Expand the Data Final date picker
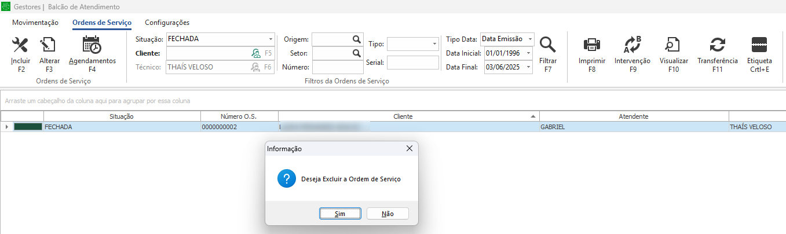The width and height of the screenshot is (786, 234). 528,67
